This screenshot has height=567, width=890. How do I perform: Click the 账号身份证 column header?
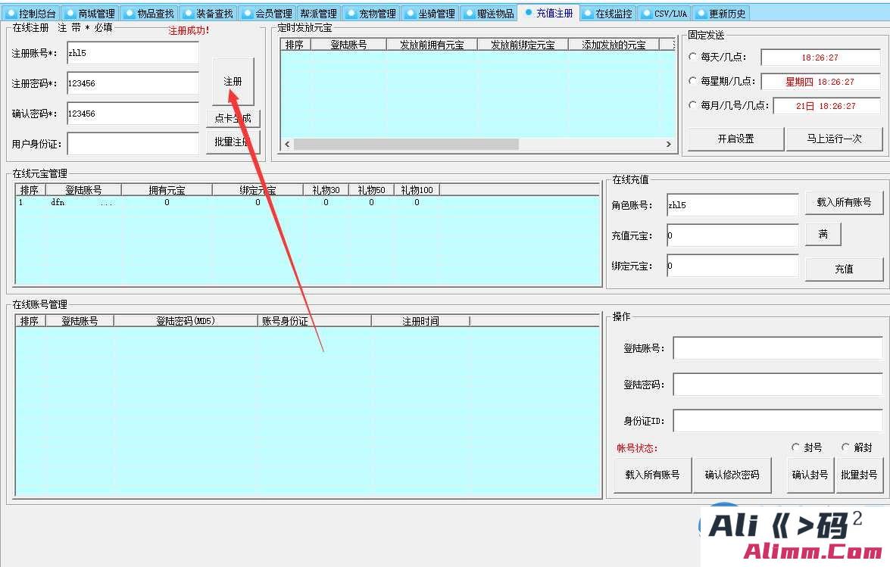[314, 321]
